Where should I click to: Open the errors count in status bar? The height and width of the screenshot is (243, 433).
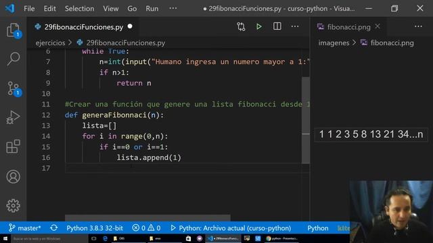139,228
